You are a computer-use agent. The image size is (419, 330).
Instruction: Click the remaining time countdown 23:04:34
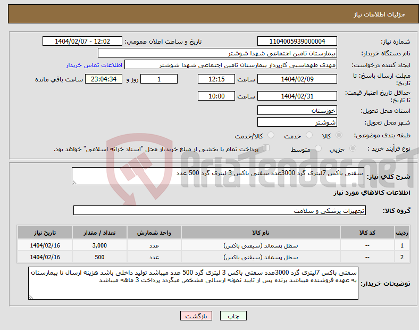(104, 79)
